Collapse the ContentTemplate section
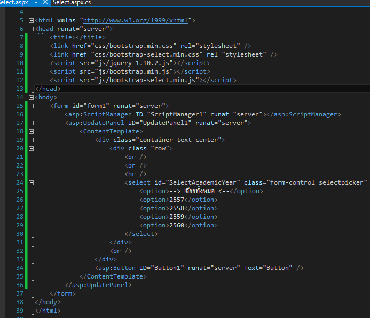 coord(31,131)
